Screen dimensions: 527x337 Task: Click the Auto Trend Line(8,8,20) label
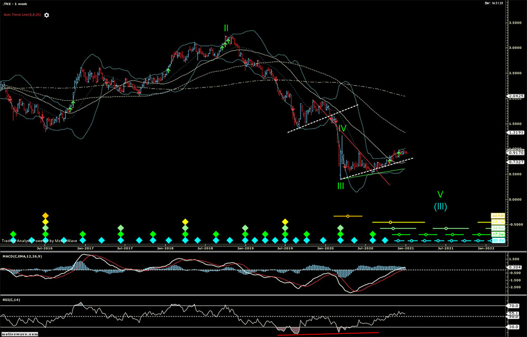click(x=23, y=15)
